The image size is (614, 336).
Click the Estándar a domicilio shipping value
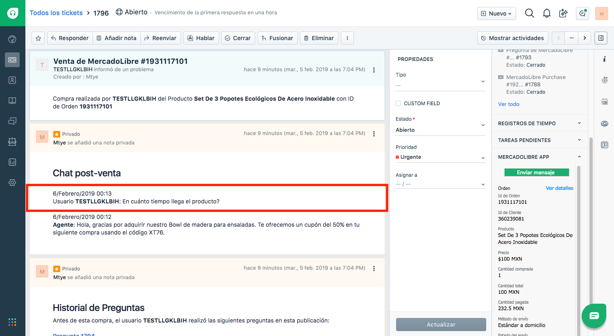click(x=522, y=325)
